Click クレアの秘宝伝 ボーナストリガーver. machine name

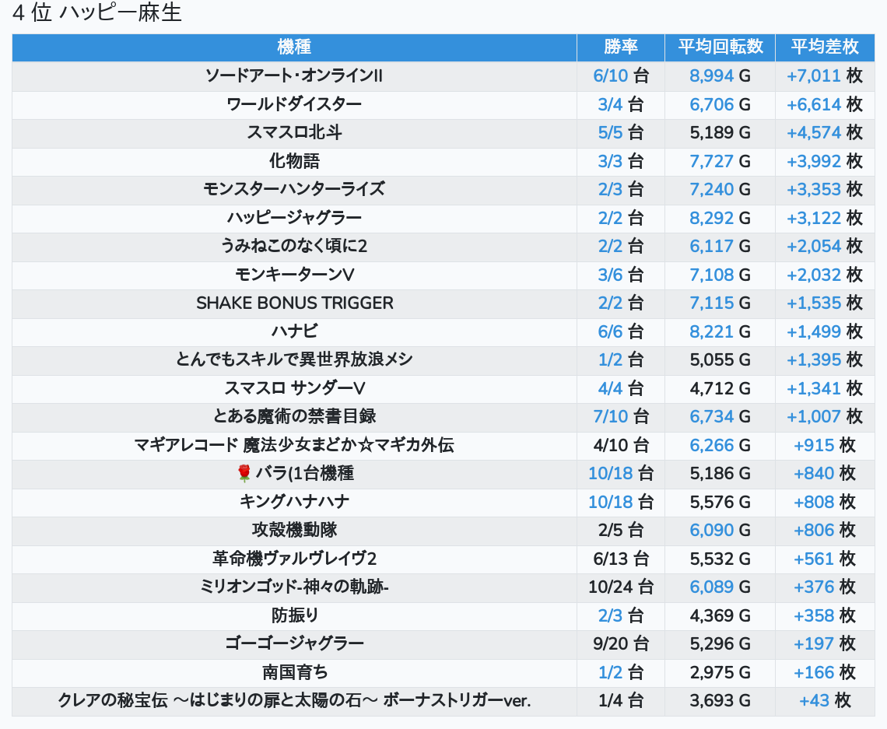[x=294, y=701]
